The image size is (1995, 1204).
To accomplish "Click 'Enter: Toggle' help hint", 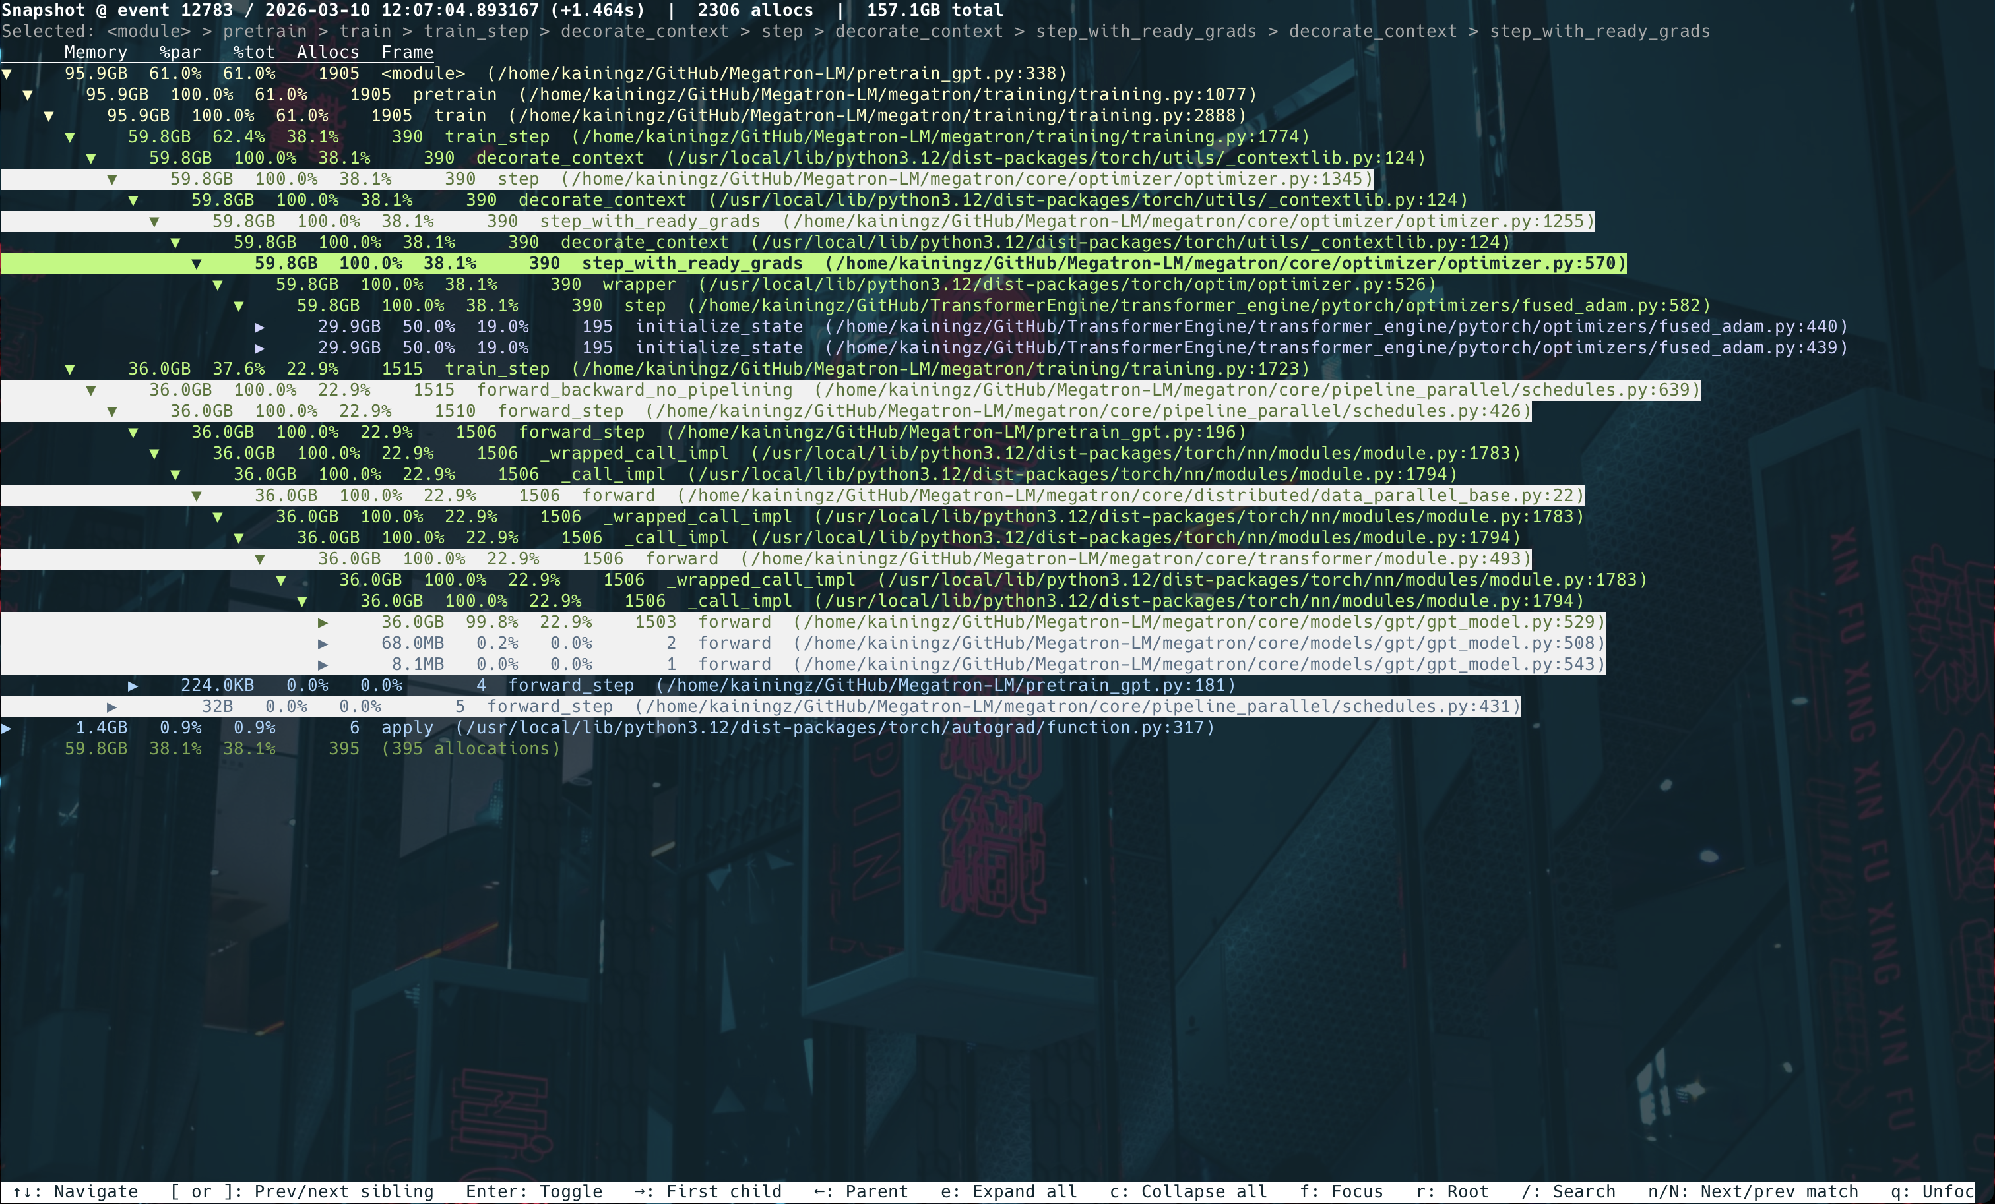I will pyautogui.click(x=534, y=1192).
